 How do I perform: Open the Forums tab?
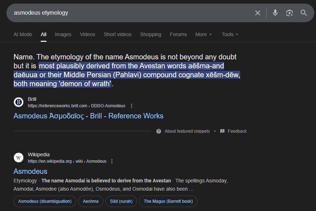178,34
